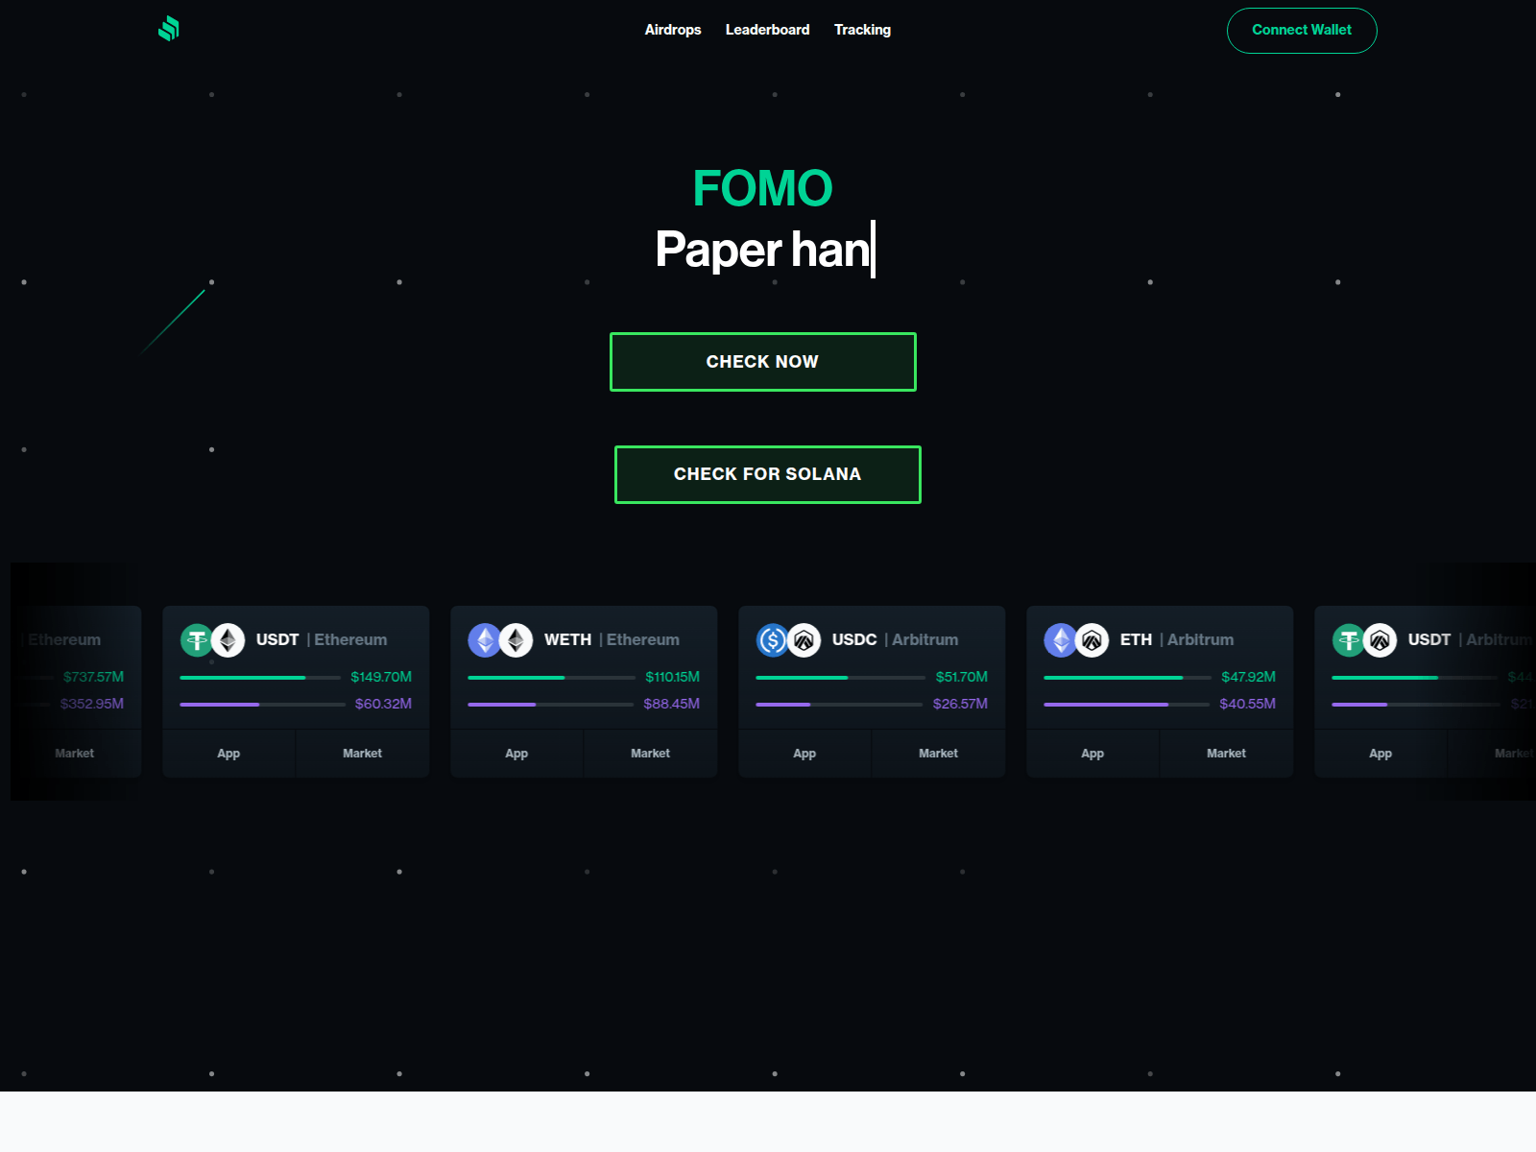The height and width of the screenshot is (1152, 1536).
Task: Click the USDT | Ethereum card title
Action: pos(322,639)
